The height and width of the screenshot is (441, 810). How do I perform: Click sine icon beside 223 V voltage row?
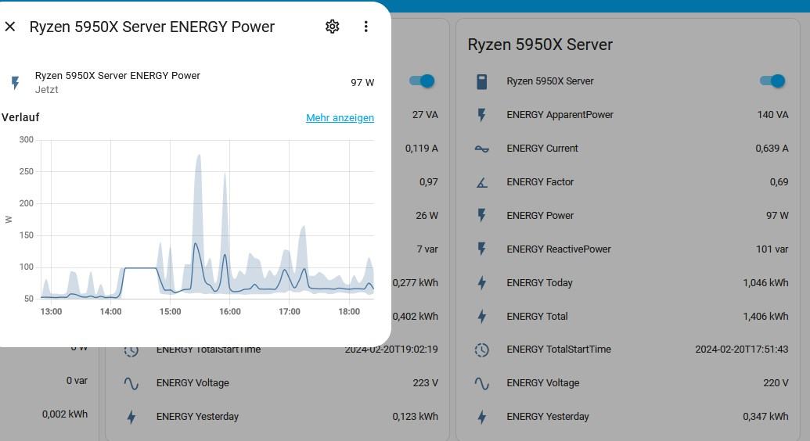tap(131, 383)
